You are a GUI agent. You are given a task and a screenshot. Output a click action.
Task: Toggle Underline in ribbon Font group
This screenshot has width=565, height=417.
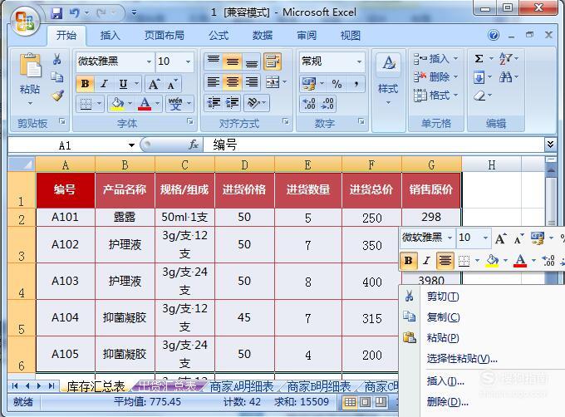pyautogui.click(x=123, y=84)
